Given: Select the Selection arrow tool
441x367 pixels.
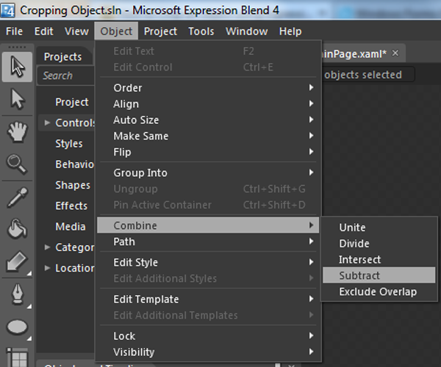Looking at the screenshot, I should [x=17, y=67].
